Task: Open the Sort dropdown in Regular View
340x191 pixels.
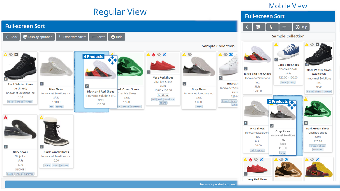Action: point(98,37)
